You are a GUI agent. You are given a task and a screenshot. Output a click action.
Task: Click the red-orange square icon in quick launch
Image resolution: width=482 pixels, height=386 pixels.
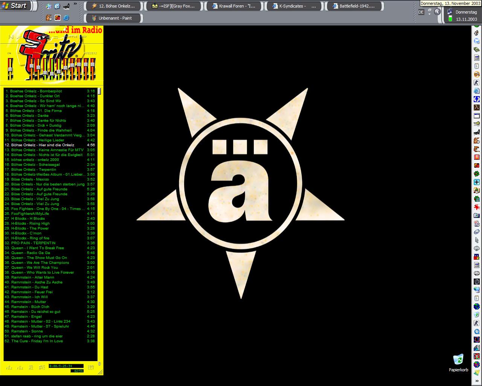coord(57,18)
